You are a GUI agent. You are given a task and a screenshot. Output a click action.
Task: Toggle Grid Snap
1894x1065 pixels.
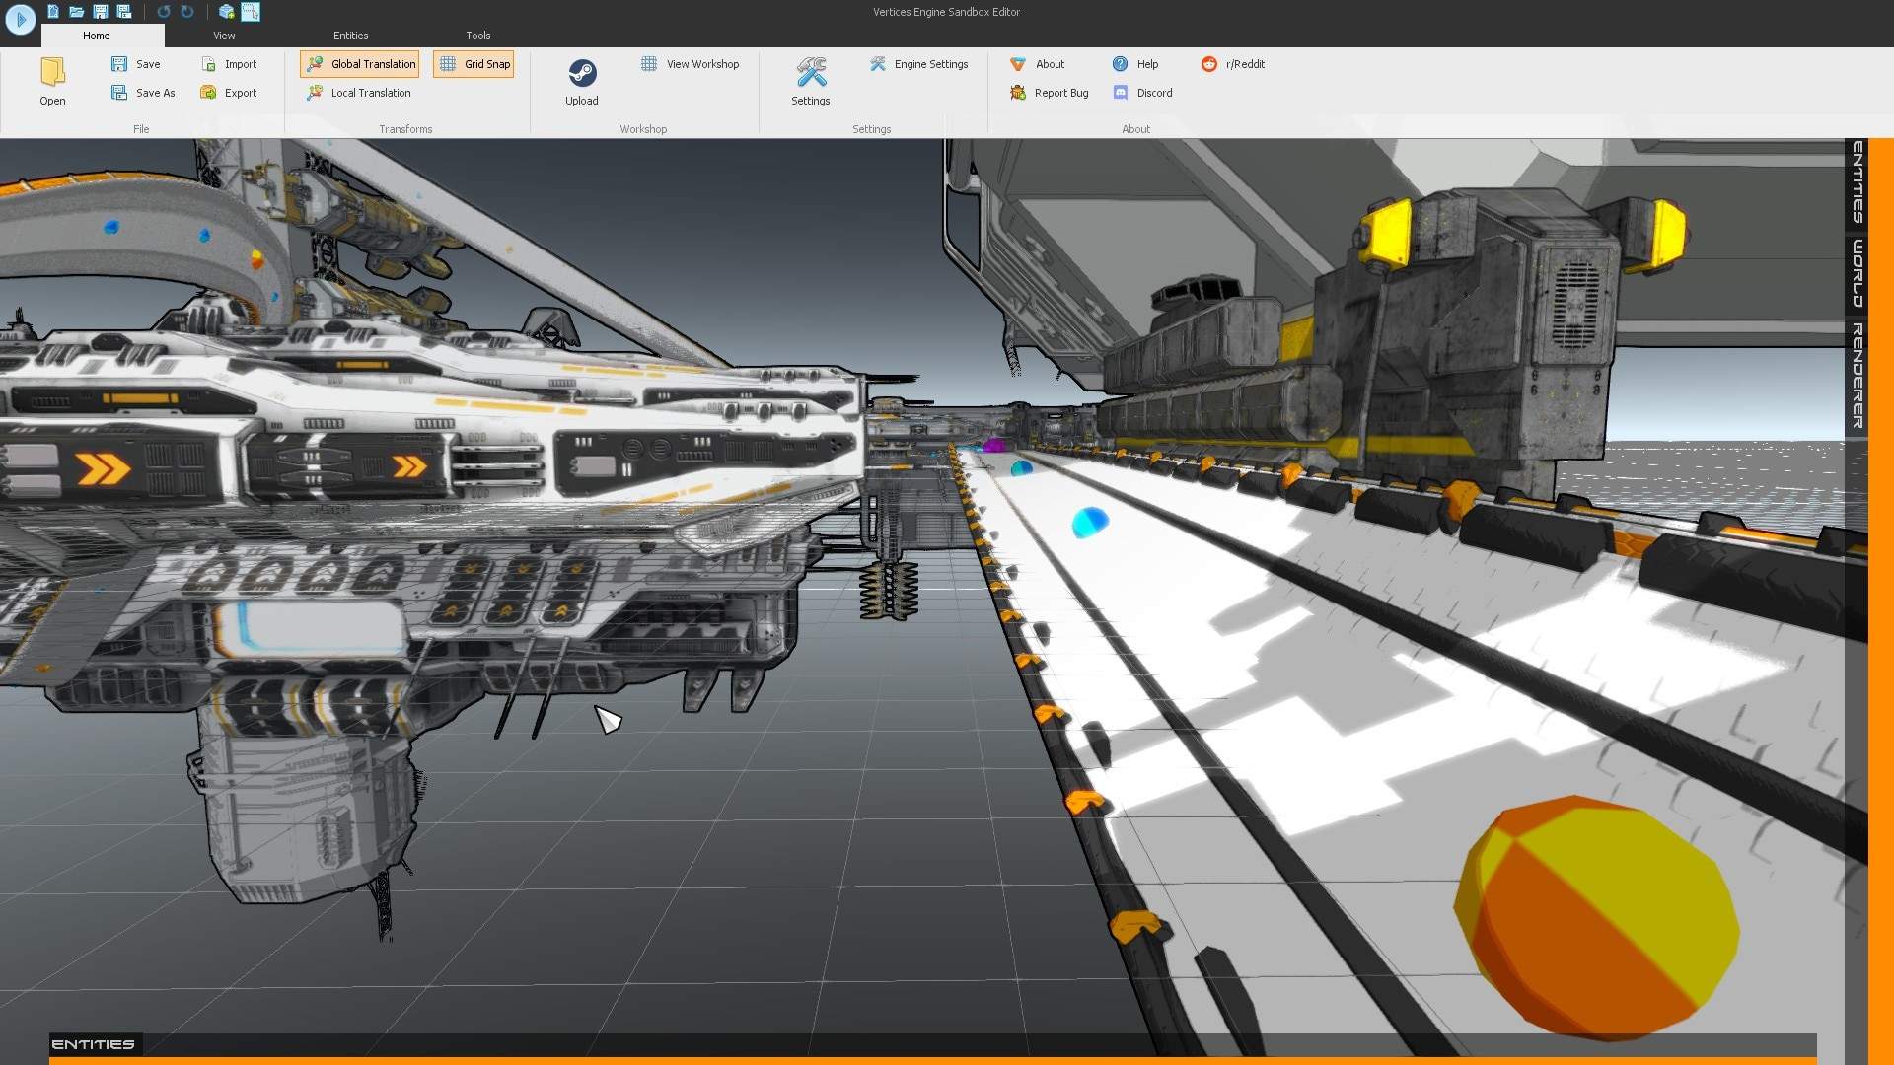[473, 63]
